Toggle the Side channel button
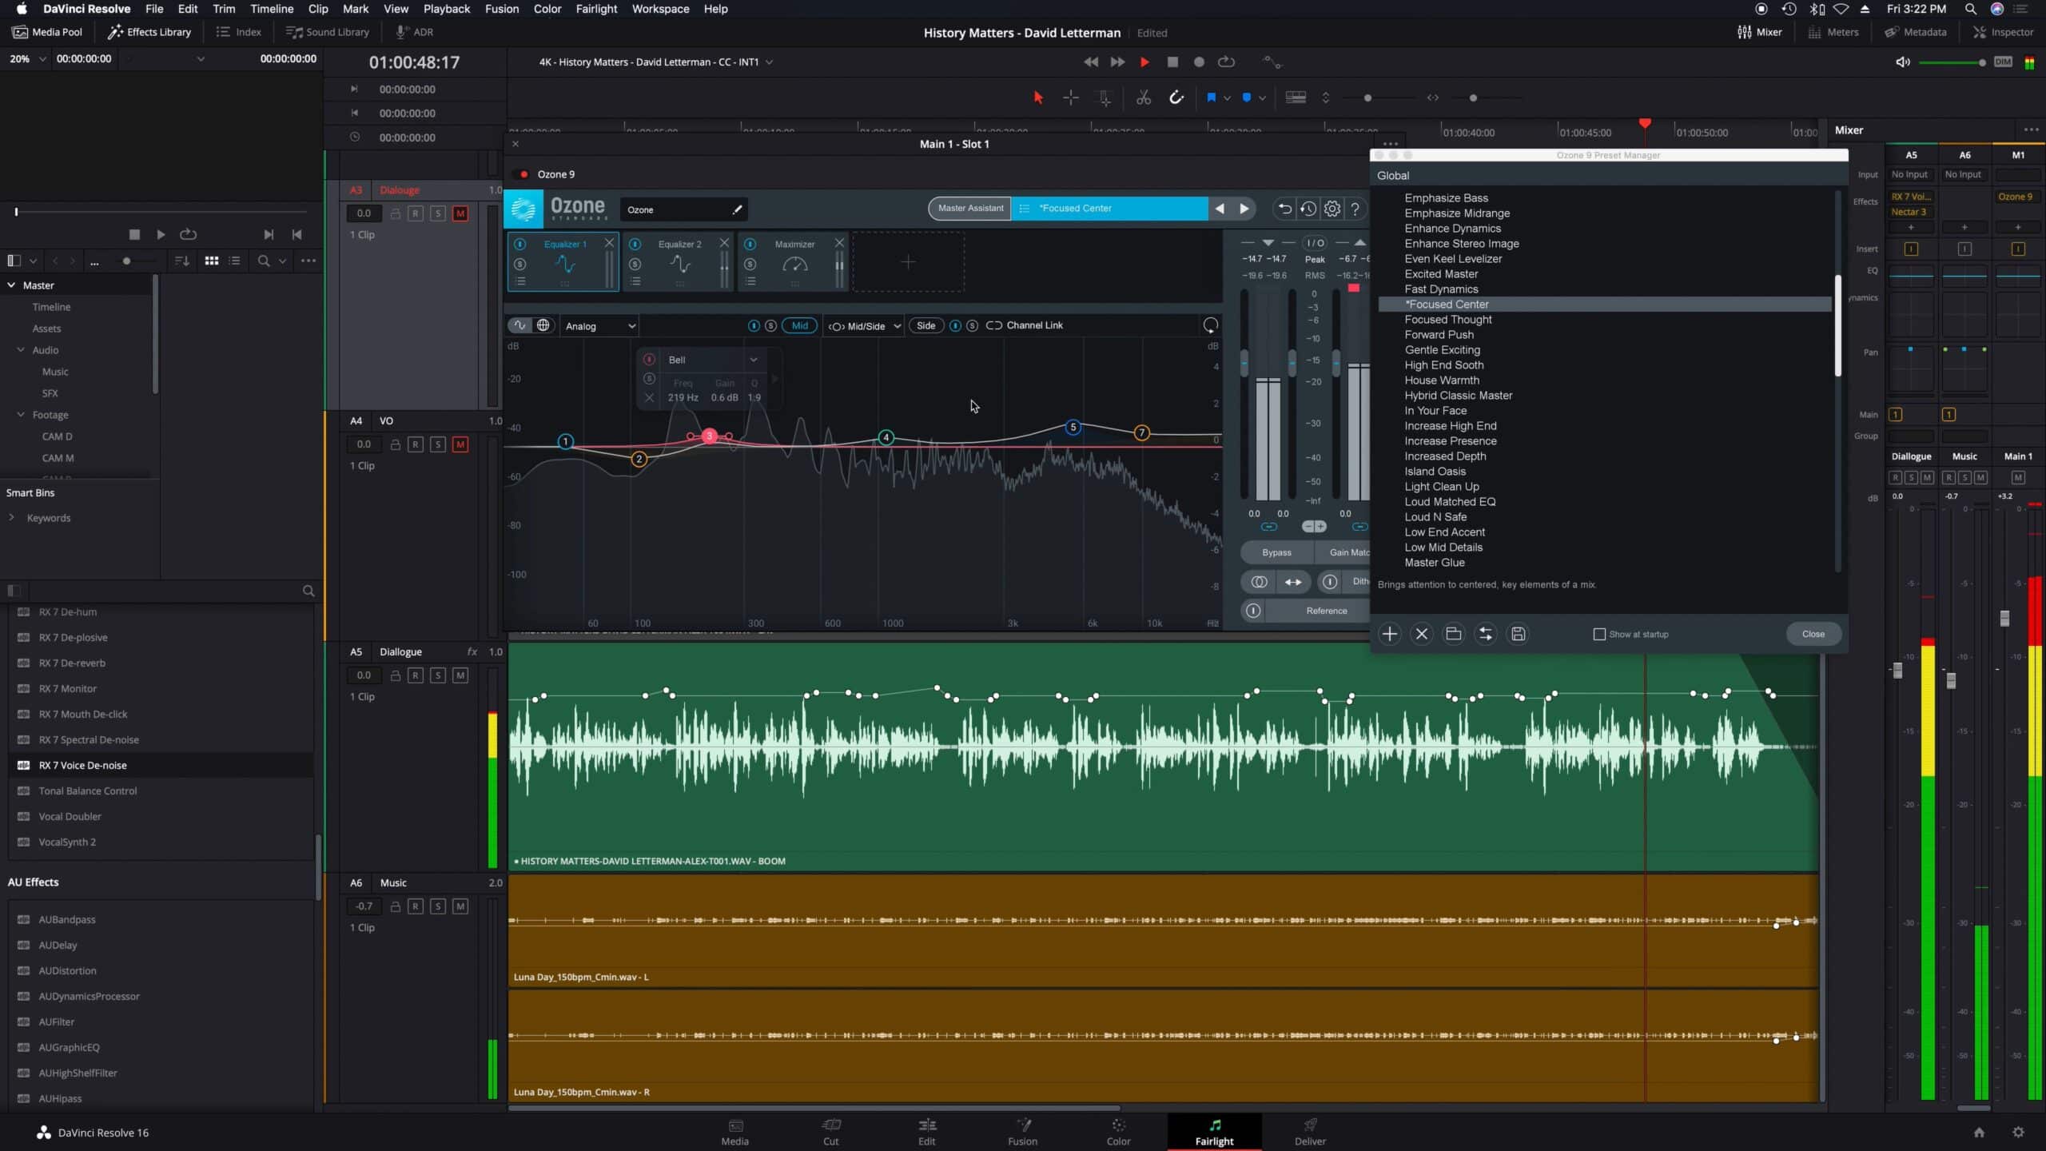Image resolution: width=2046 pixels, height=1151 pixels. [925, 325]
